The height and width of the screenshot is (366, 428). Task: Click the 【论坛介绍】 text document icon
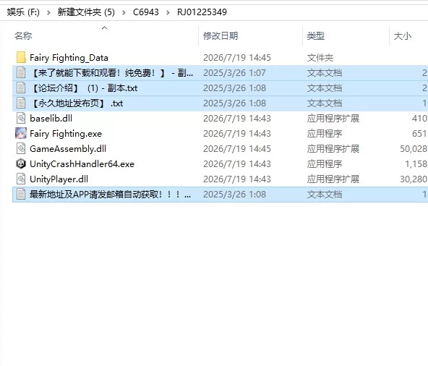(21, 88)
